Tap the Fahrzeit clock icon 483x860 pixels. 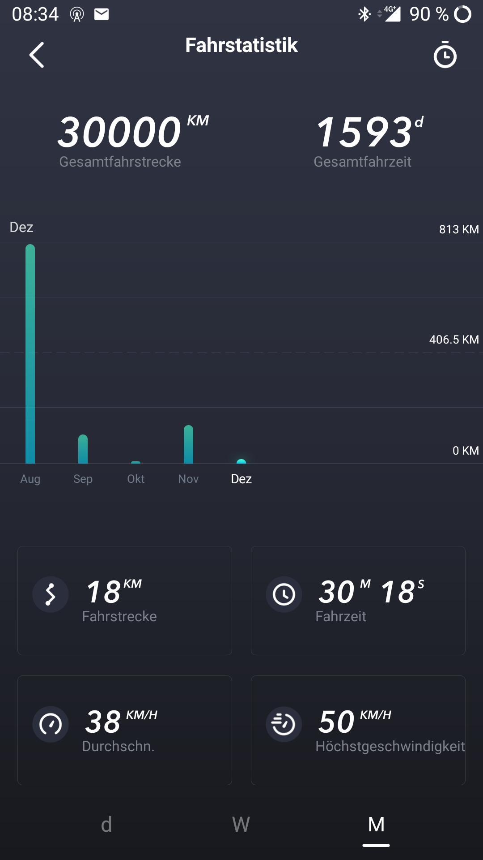pyautogui.click(x=284, y=594)
